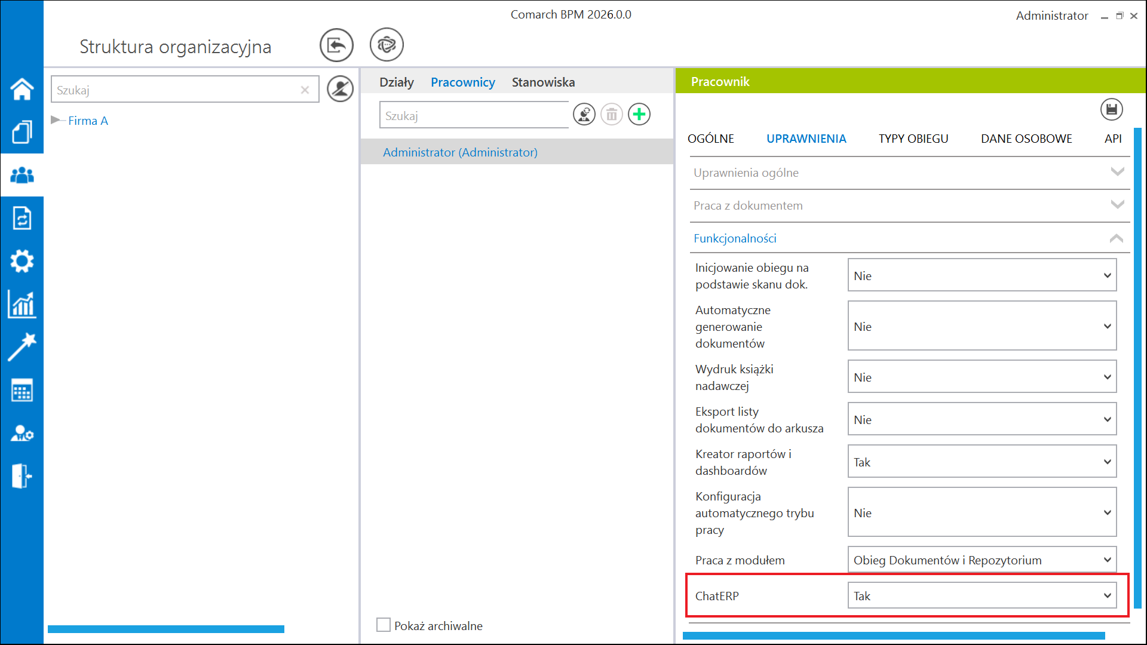Switch to the TYPY OBIEGU tab
Viewport: 1147px width, 645px height.
tap(913, 139)
